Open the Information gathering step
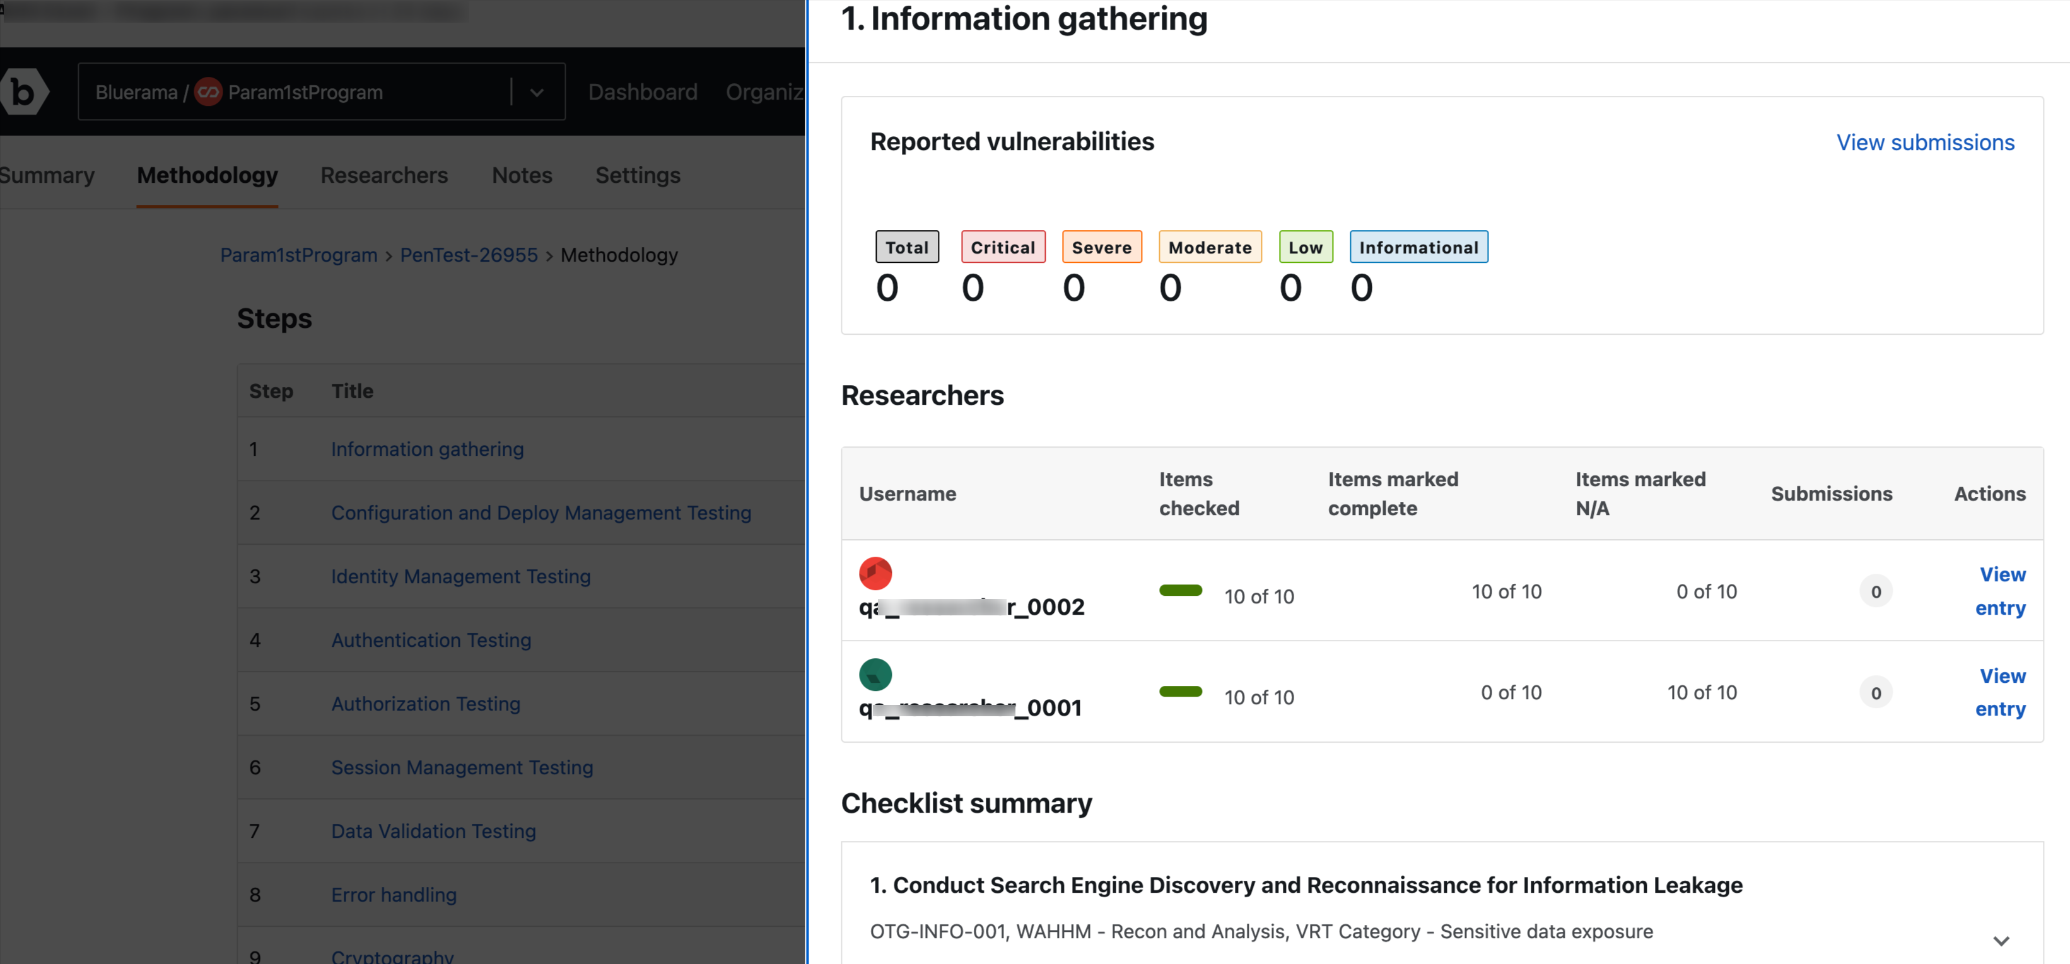2070x964 pixels. tap(428, 449)
